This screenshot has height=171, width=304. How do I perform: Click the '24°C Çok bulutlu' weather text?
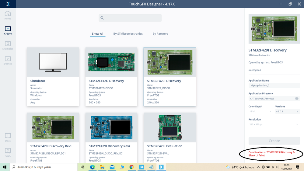point(243,167)
